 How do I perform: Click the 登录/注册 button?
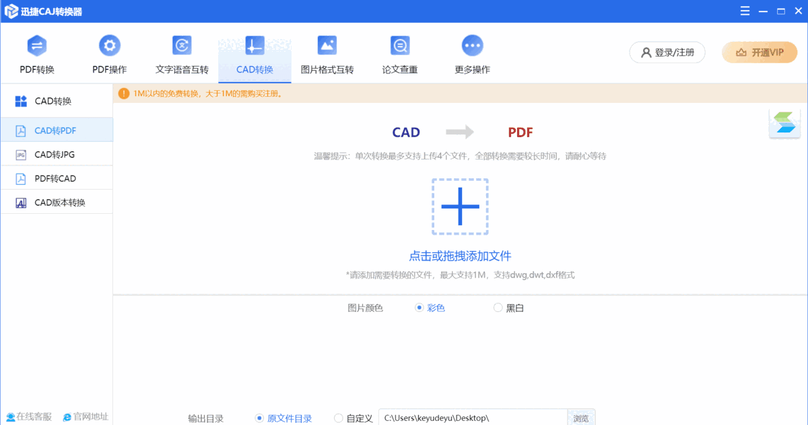[x=667, y=52]
